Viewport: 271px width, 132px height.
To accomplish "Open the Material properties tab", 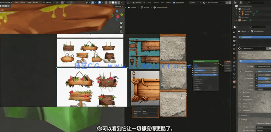I will 234,82.
